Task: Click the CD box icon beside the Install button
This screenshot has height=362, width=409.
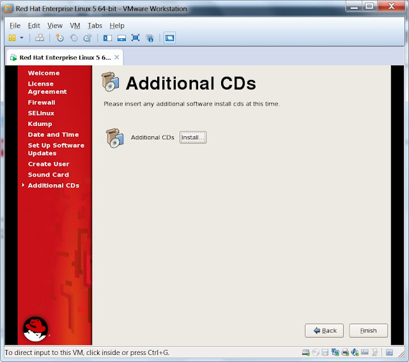Action: tap(115, 138)
